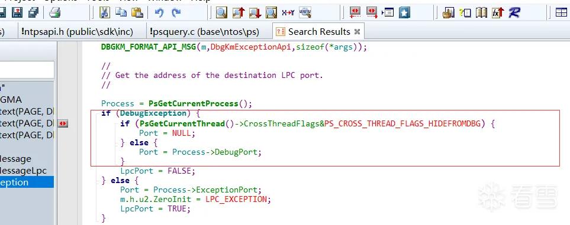570x225 pixels.
Task: Click the Copy icon in the toolbar
Action: [121, 13]
